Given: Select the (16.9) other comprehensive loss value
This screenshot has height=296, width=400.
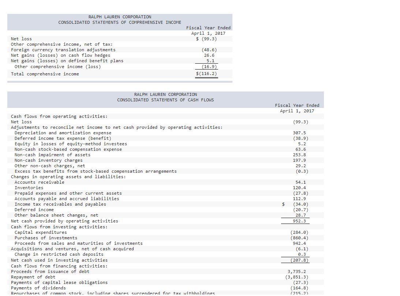Looking at the screenshot, I should (x=209, y=67).
